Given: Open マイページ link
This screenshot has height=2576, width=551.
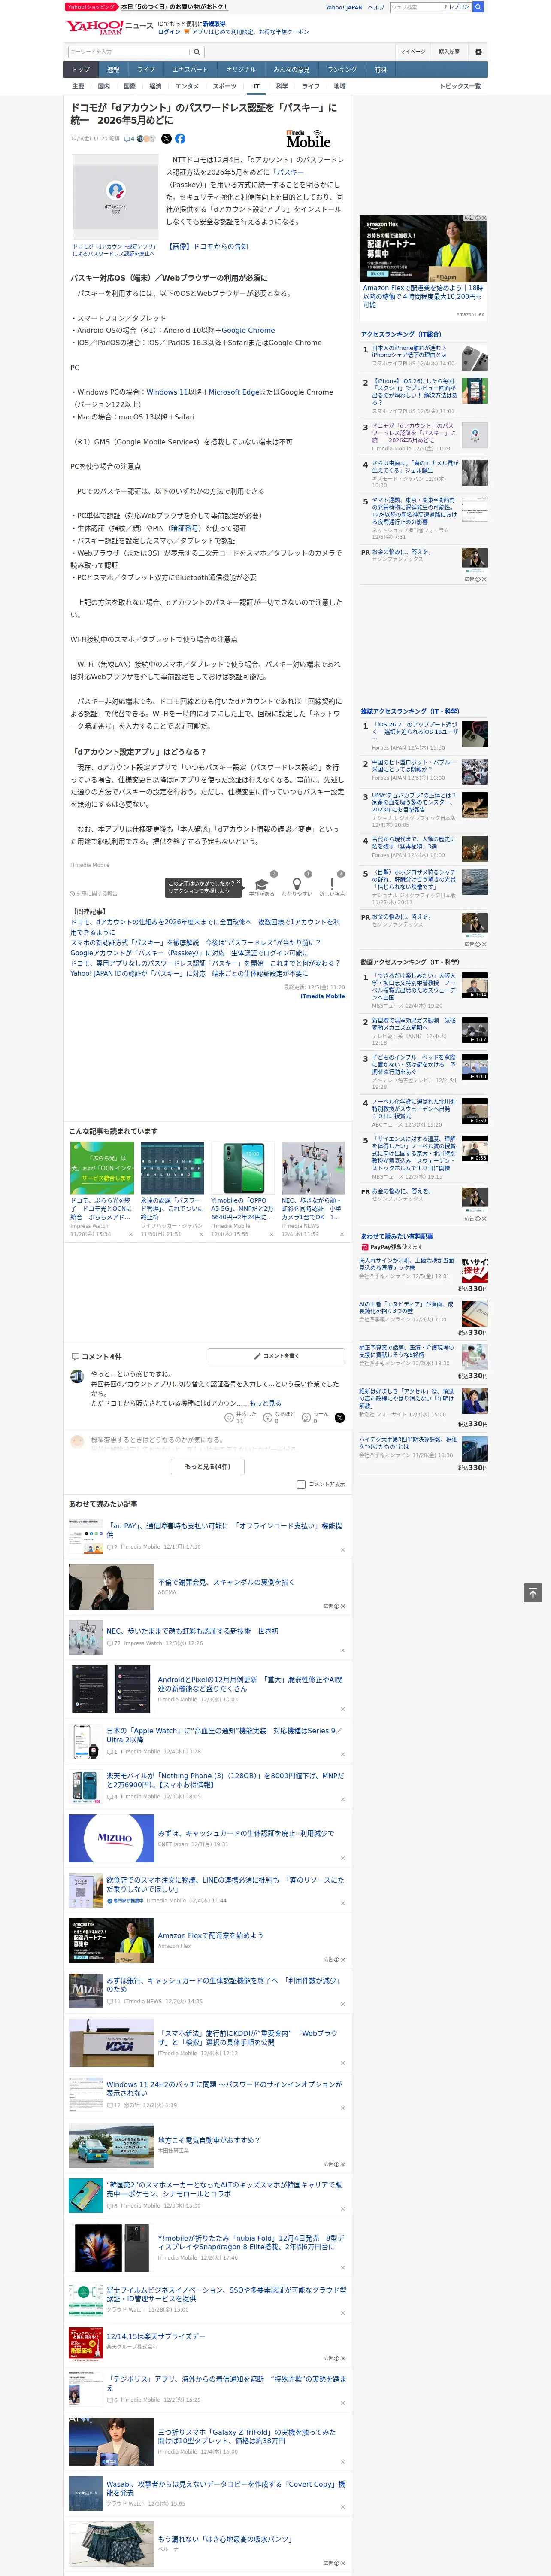Looking at the screenshot, I should click(412, 52).
